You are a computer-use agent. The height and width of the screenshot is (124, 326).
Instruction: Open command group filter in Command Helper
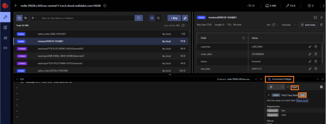point(276,87)
